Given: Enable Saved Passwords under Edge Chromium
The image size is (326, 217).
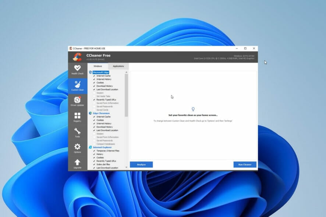Looking at the screenshot, I should click(x=94, y=140).
